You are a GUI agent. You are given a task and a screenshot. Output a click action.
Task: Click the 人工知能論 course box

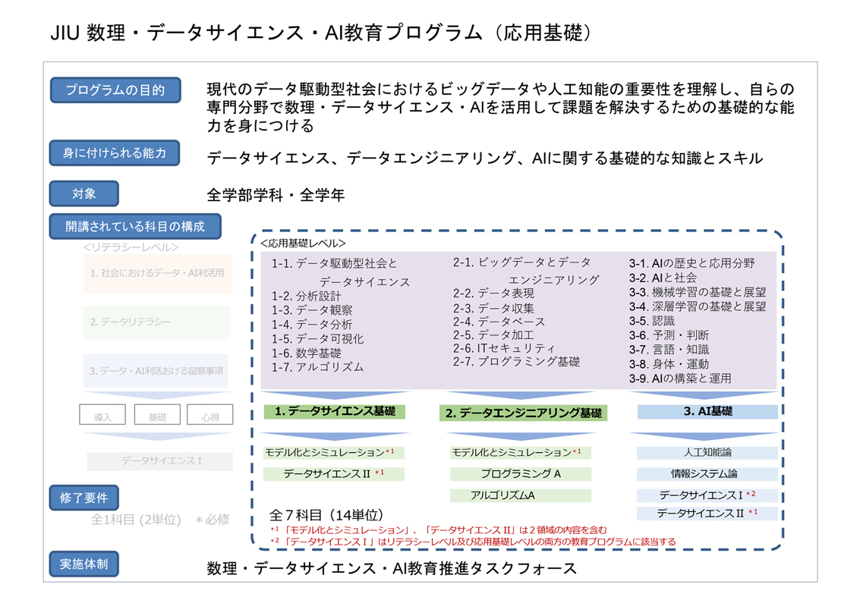click(x=707, y=453)
